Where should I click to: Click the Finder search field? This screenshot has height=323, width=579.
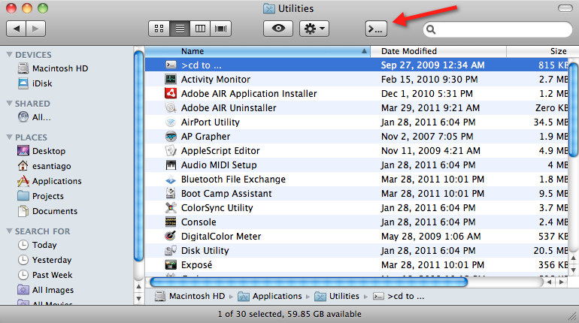point(496,29)
